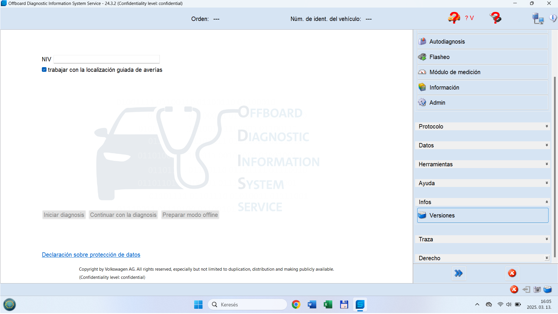Click the blue data container status icon

[x=548, y=289]
